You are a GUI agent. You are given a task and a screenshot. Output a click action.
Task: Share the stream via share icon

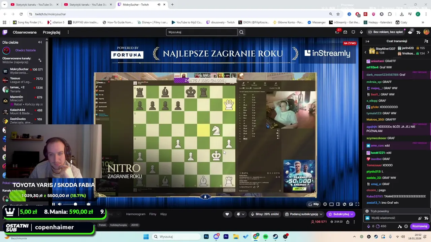[x=348, y=222]
